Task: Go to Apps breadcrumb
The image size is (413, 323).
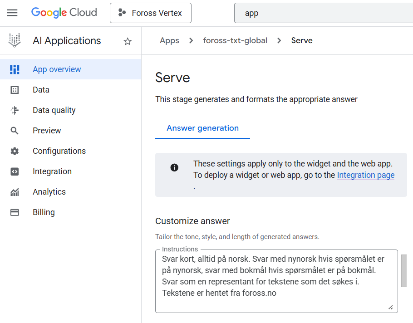Action: coord(169,40)
